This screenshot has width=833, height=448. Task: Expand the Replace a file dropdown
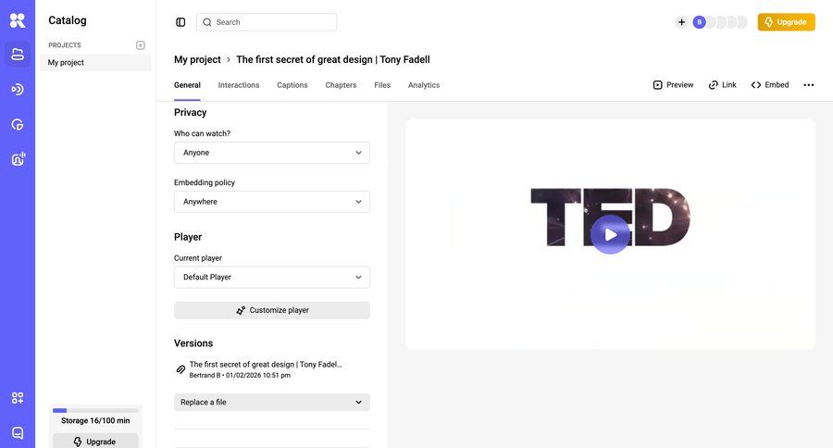point(272,403)
